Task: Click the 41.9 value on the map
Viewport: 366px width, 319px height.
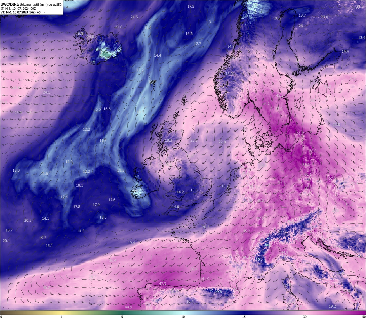Action: tap(205, 279)
